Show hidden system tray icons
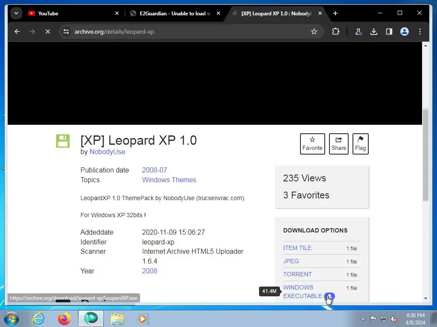The height and width of the screenshot is (327, 437). (363, 319)
